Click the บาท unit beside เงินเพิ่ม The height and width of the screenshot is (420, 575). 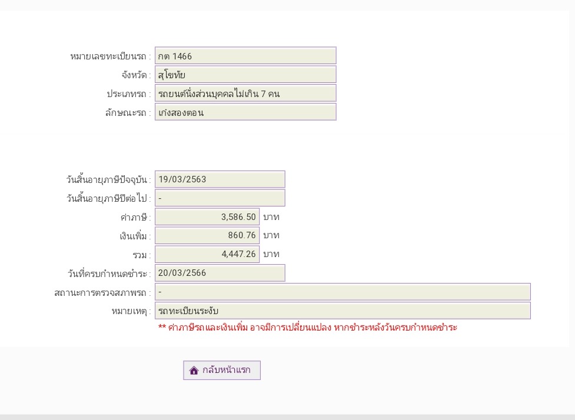tap(271, 235)
